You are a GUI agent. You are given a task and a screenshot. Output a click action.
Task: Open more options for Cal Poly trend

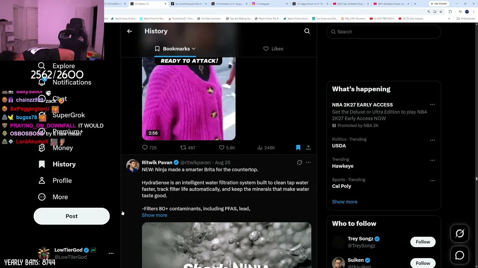(432, 181)
